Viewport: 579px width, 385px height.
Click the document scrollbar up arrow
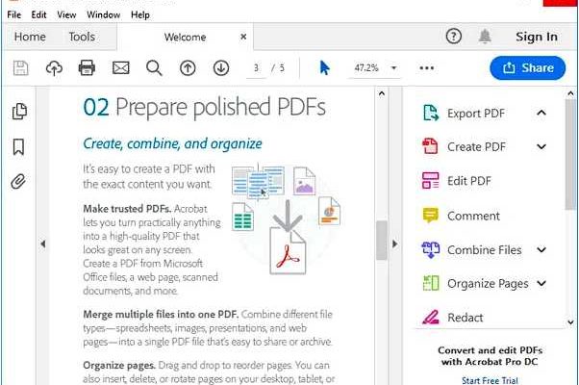[382, 93]
